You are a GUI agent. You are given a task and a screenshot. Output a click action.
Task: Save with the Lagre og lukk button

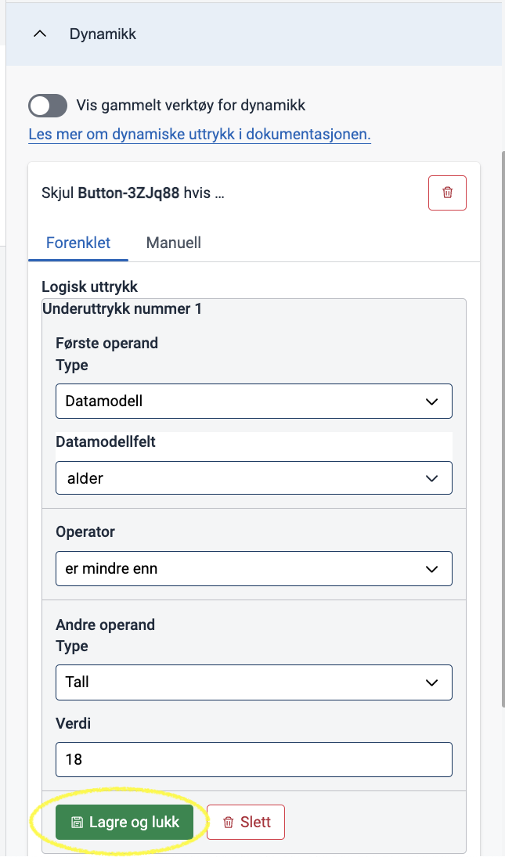tap(124, 822)
